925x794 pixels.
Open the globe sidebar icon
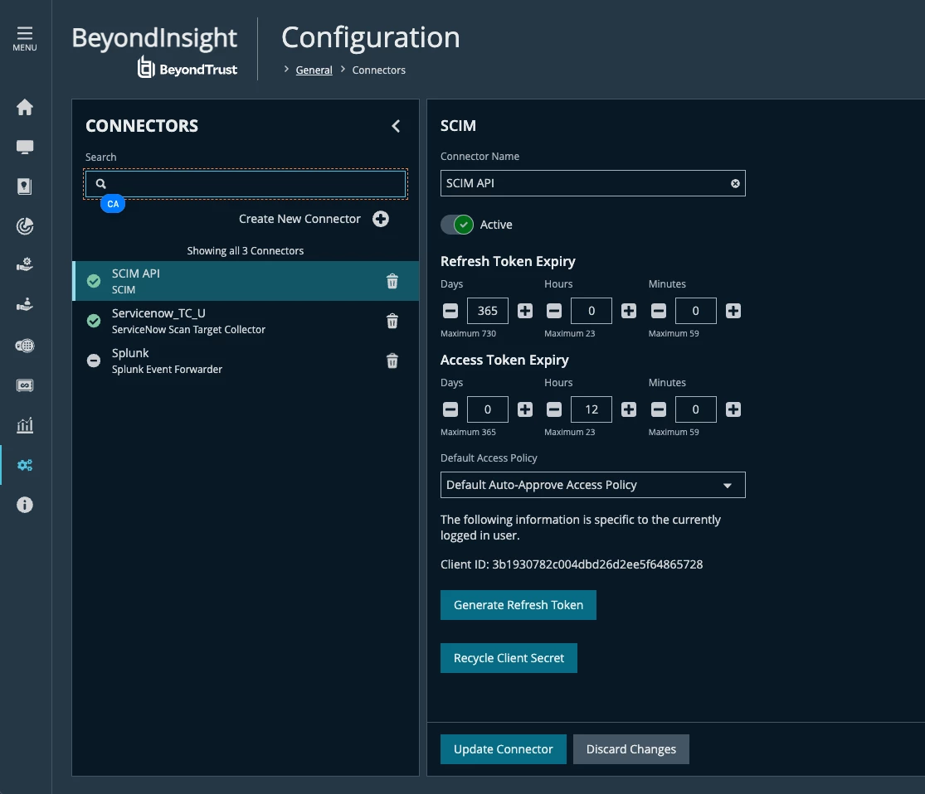[25, 346]
